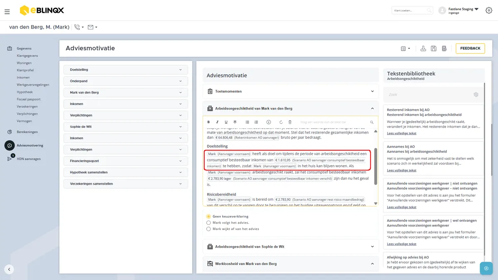Click the FEEDBACK button
Screen dimensions: 498x280
470,49
